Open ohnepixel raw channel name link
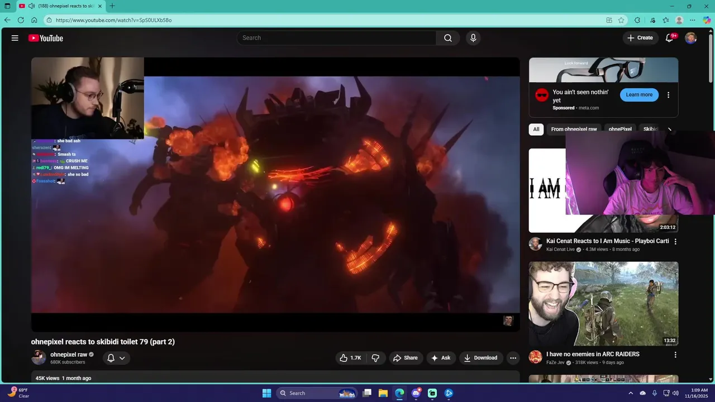 pyautogui.click(x=69, y=355)
